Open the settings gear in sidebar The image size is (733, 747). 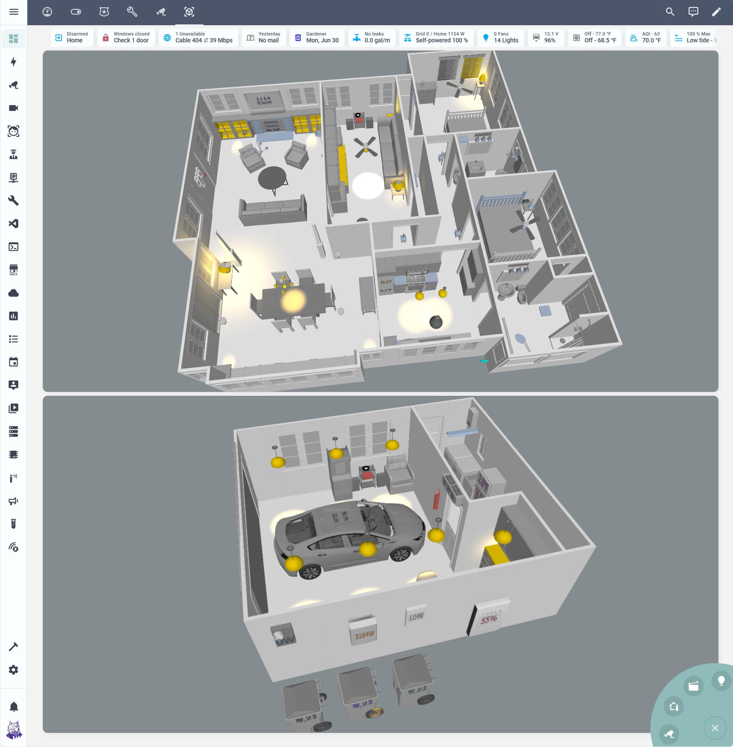pyautogui.click(x=14, y=670)
